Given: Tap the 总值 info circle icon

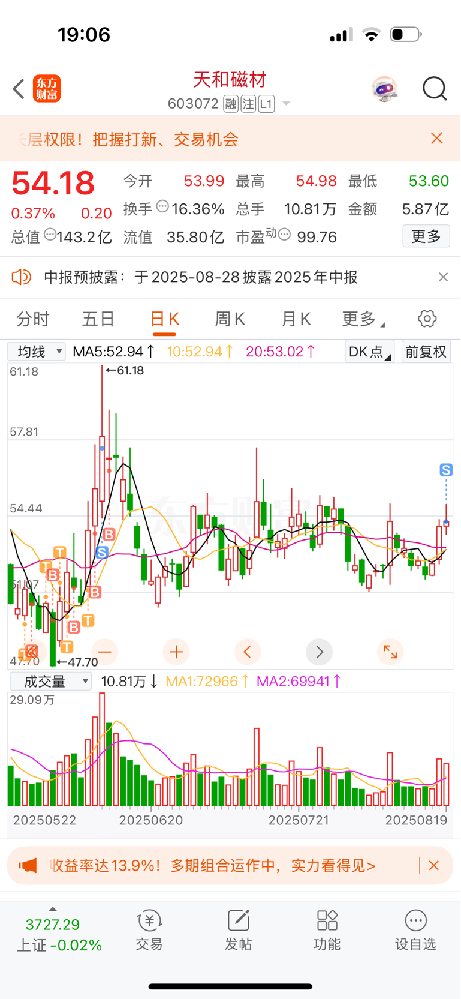Looking at the screenshot, I should 50,235.
